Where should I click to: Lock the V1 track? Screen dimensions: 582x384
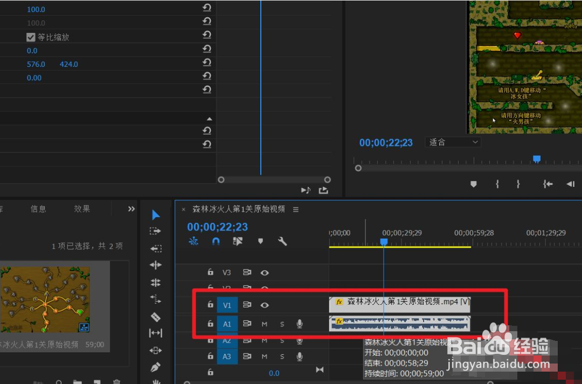(x=211, y=304)
